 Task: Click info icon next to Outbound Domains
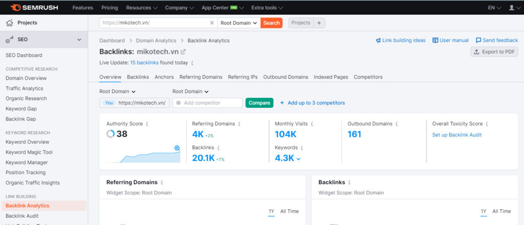point(397,124)
